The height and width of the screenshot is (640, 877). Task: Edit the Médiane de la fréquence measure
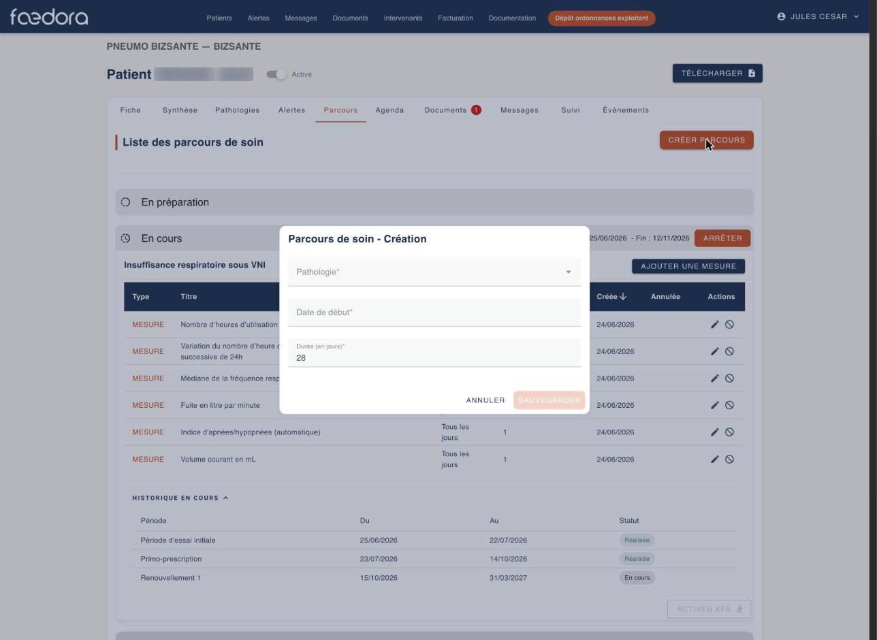pyautogui.click(x=715, y=379)
